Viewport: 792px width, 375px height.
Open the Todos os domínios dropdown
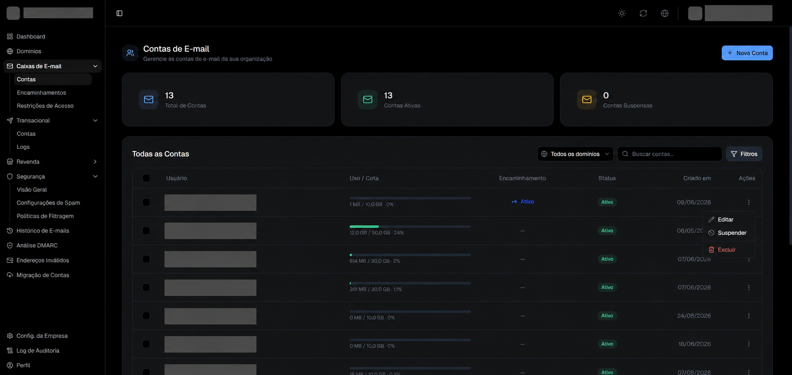click(575, 154)
